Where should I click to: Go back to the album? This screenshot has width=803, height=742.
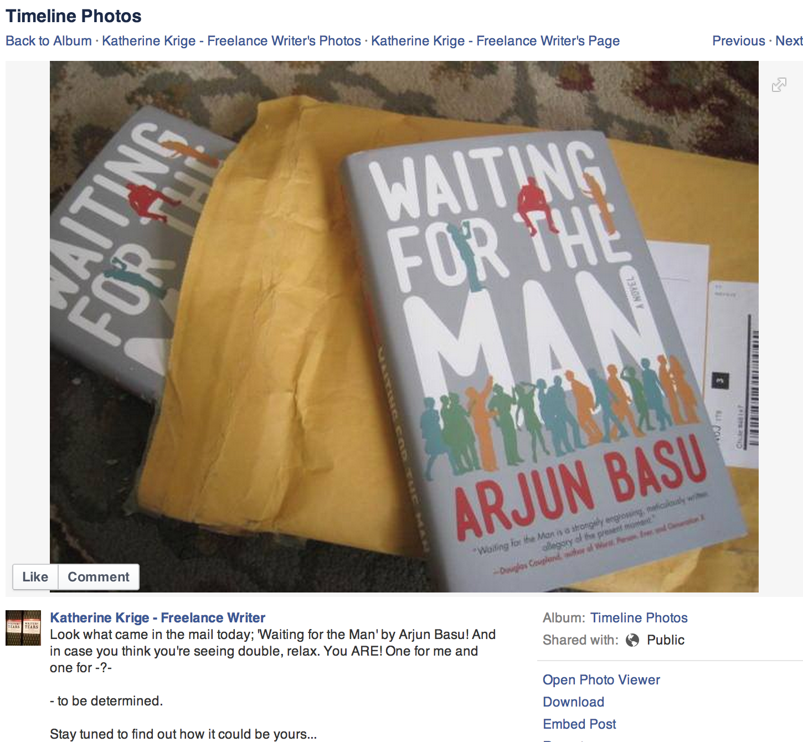coord(49,41)
